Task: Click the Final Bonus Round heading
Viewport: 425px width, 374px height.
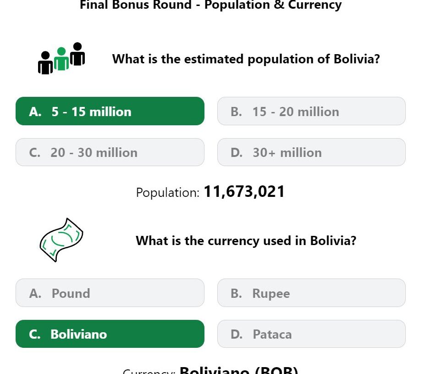Action: [210, 5]
